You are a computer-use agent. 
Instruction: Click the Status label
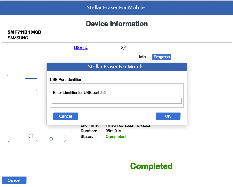click(x=87, y=136)
